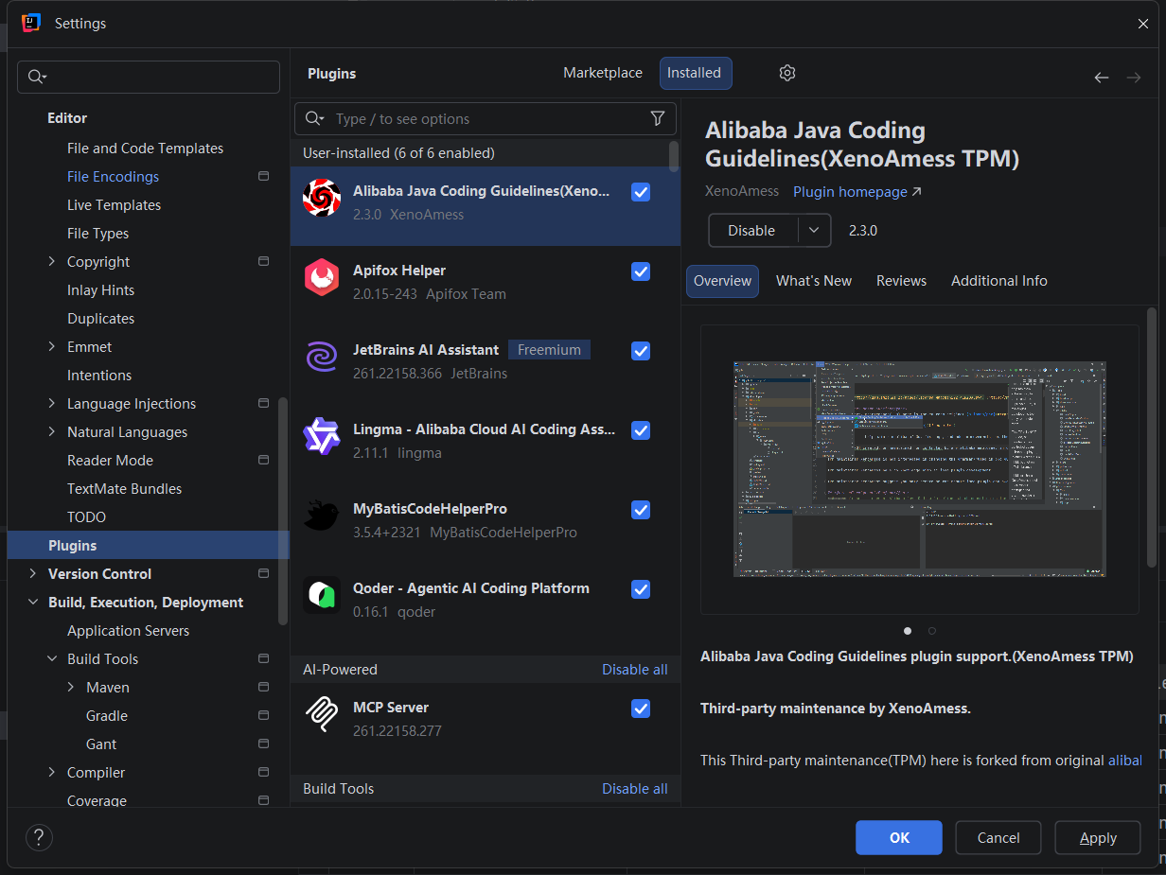
Task: Click the project-level icon beside Gant
Action: 263,744
